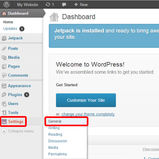159x159 pixels.
Task: Click the plus icon next to New
Action: pos(76,4)
